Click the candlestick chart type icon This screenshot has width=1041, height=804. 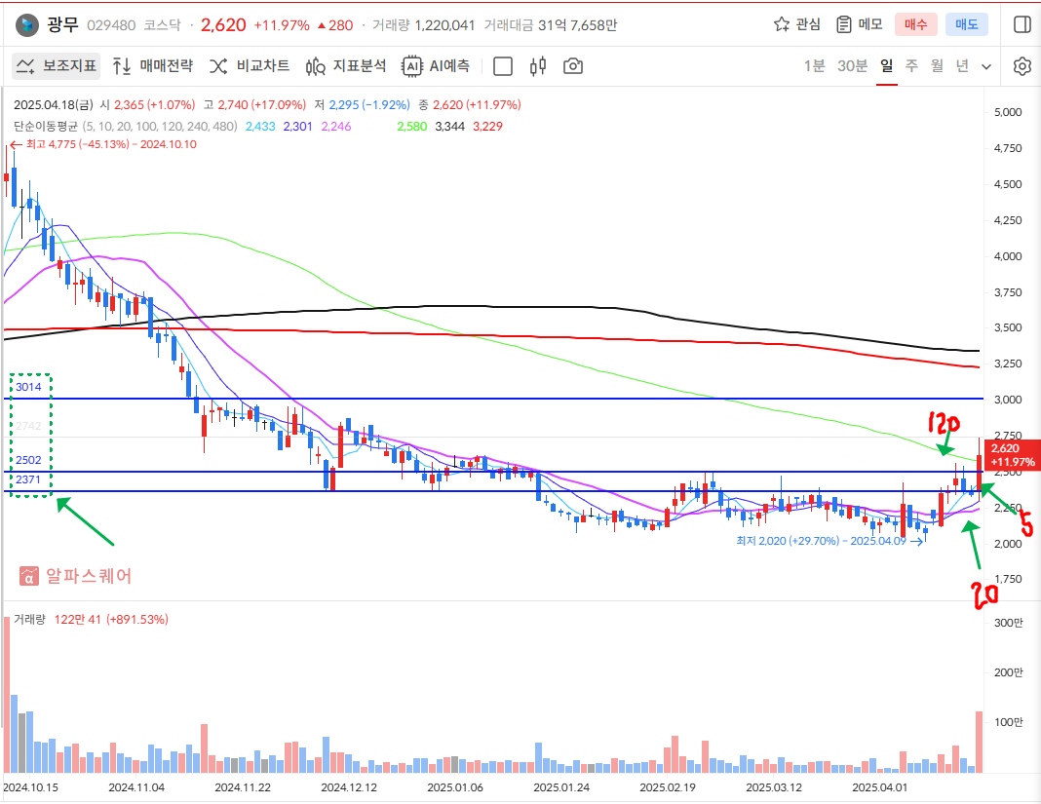537,66
